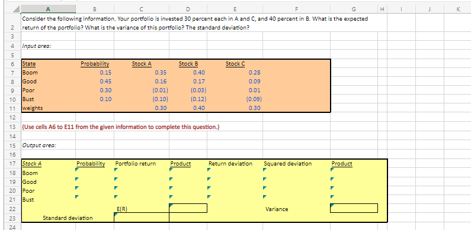Image resolution: width=471 pixels, height=230 pixels.
Task: Select row 13 header
Action: point(12,127)
